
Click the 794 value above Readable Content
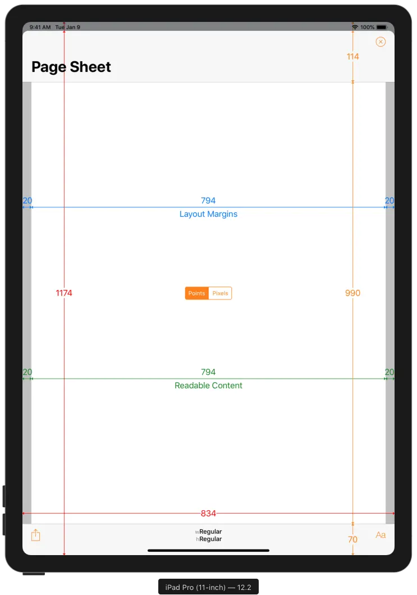coord(208,372)
